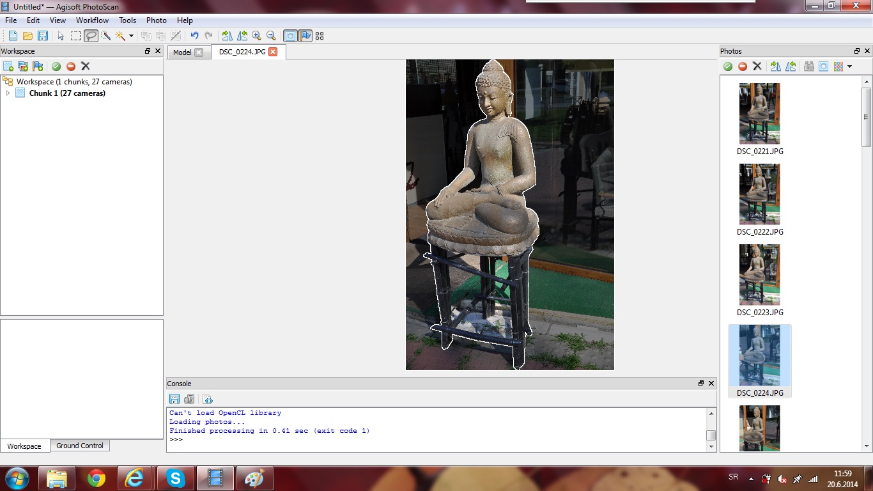Select the Magic Wand tool
This screenshot has width=873, height=491.
(x=120, y=36)
